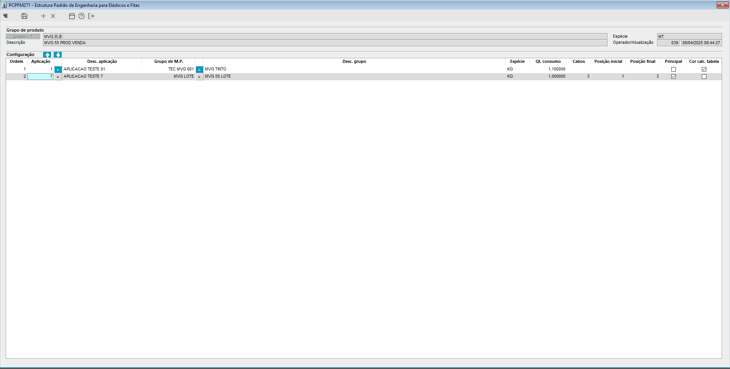Move the selected row down with the blue arrow
The height and width of the screenshot is (369, 730).
(58, 55)
